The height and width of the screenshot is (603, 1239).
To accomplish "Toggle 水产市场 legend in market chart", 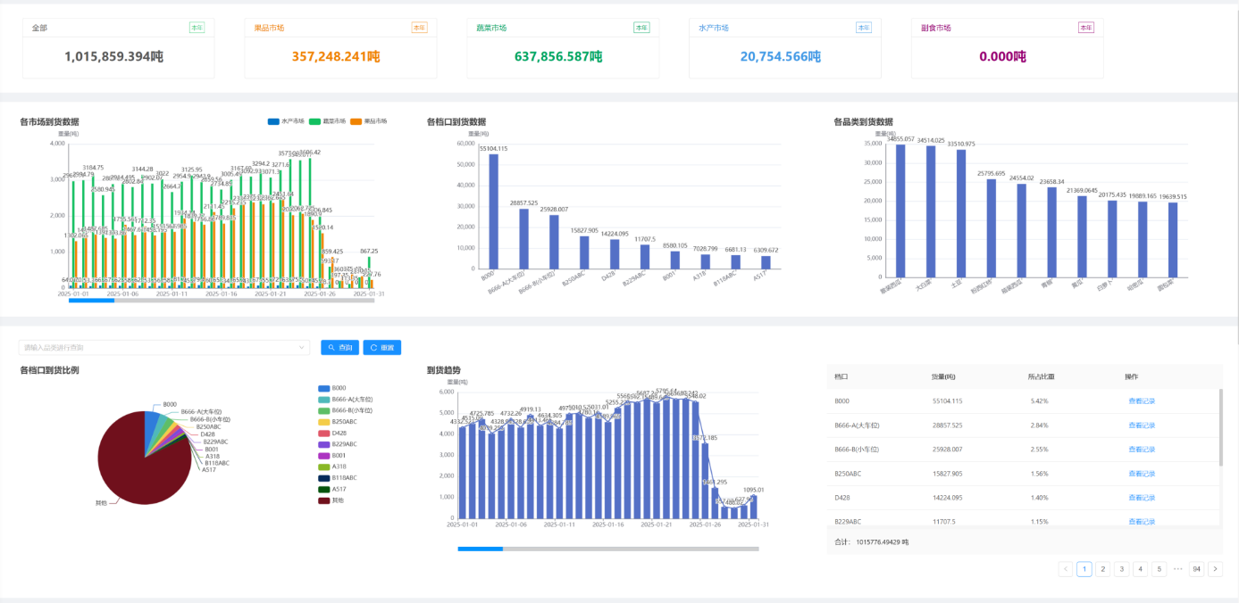I will click(x=286, y=120).
